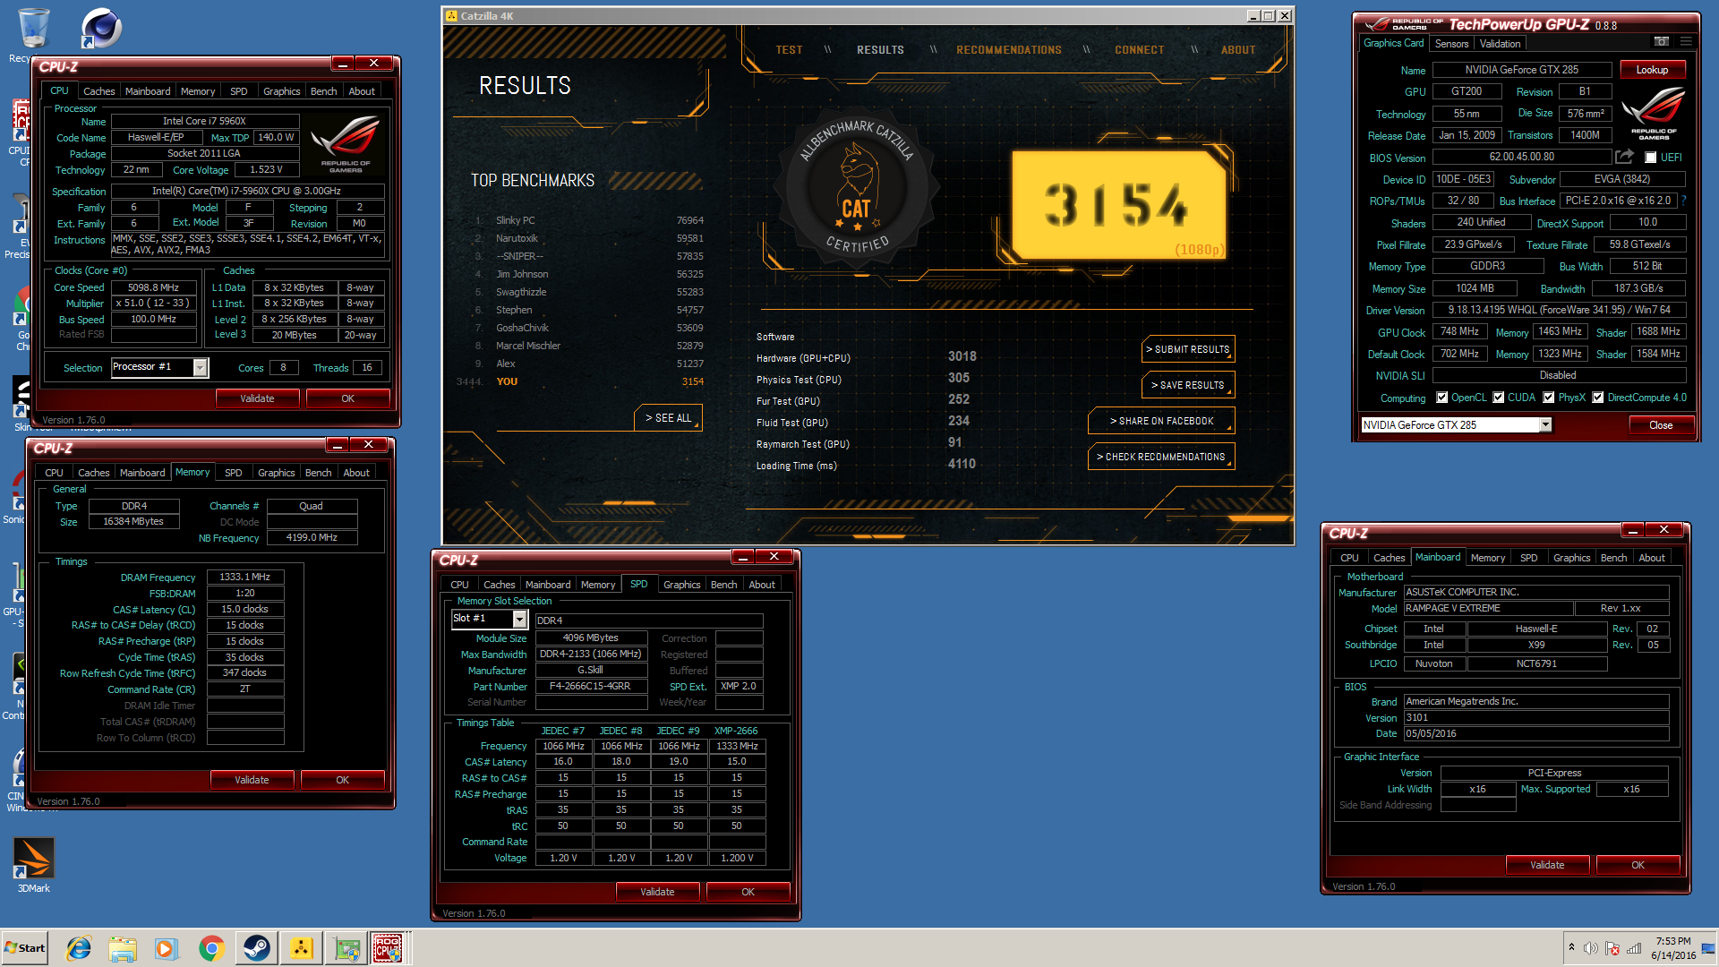Click the DRAM Frequency 1333.1 MHz value
1719x967 pixels.
coord(245,578)
